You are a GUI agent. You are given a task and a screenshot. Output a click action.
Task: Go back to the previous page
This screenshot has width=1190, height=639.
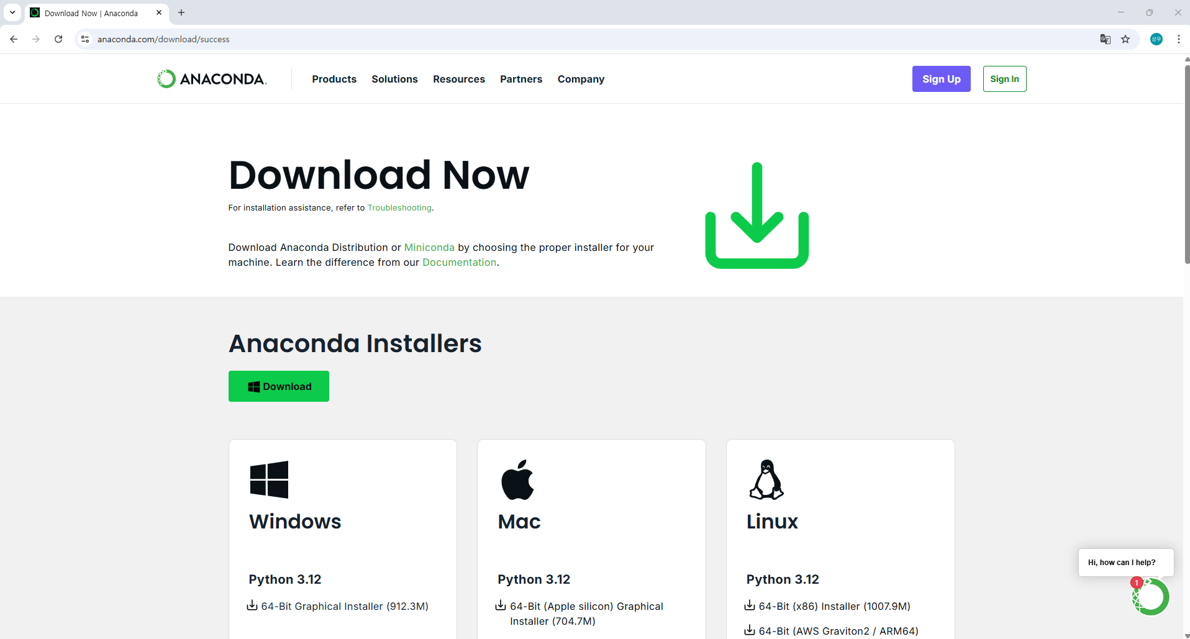pos(14,39)
